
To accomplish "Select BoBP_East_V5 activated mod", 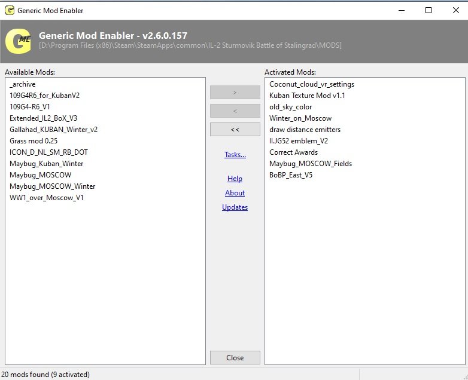I will pyautogui.click(x=291, y=175).
